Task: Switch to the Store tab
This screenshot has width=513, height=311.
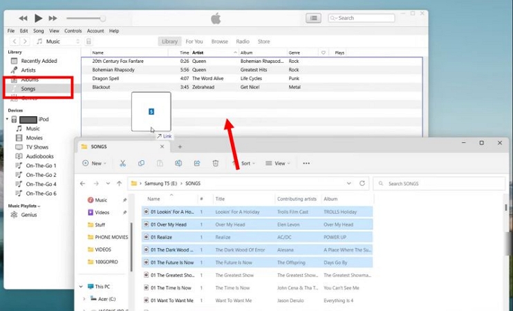Action: coord(263,41)
